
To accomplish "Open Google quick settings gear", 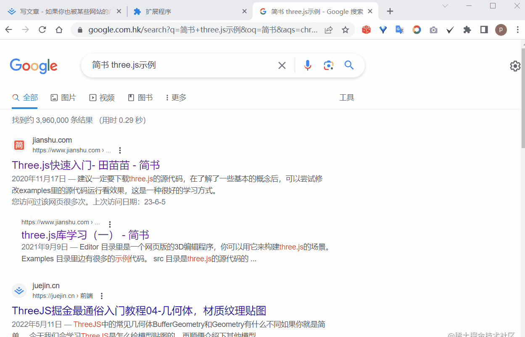I will (515, 66).
